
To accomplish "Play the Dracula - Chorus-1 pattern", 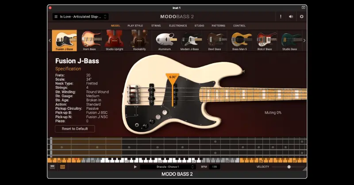I will tap(135, 167).
